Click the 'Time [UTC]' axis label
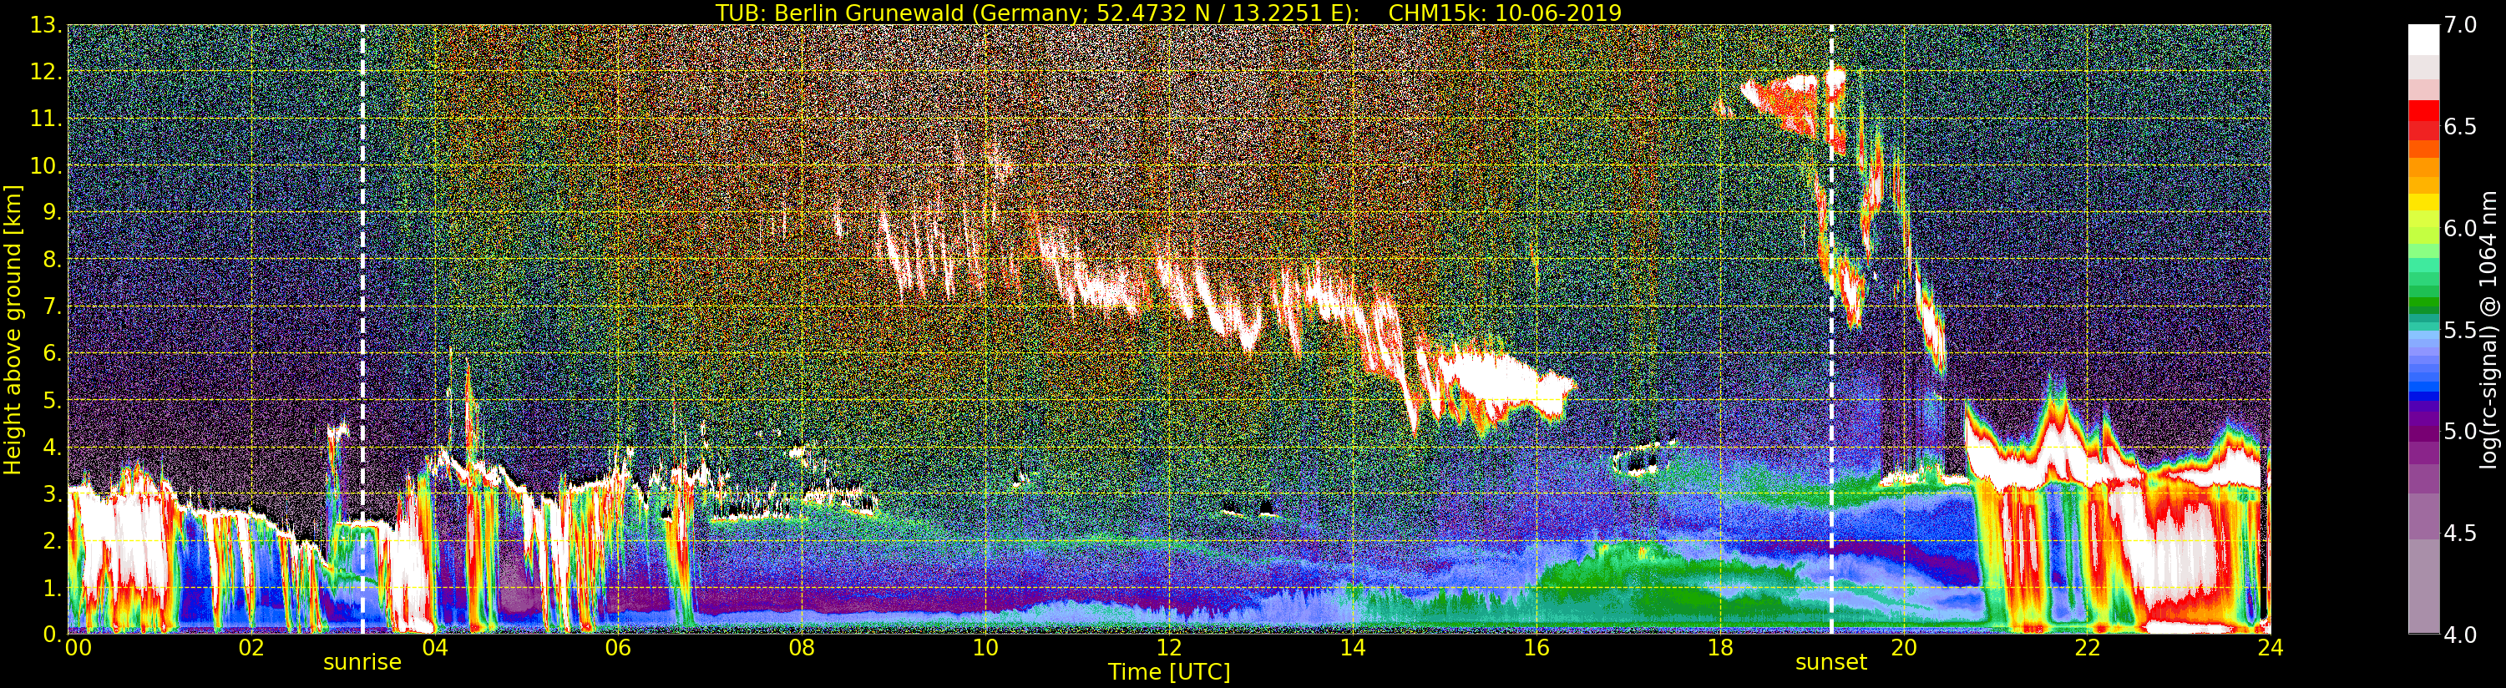Image resolution: width=2506 pixels, height=688 pixels. [1169, 671]
